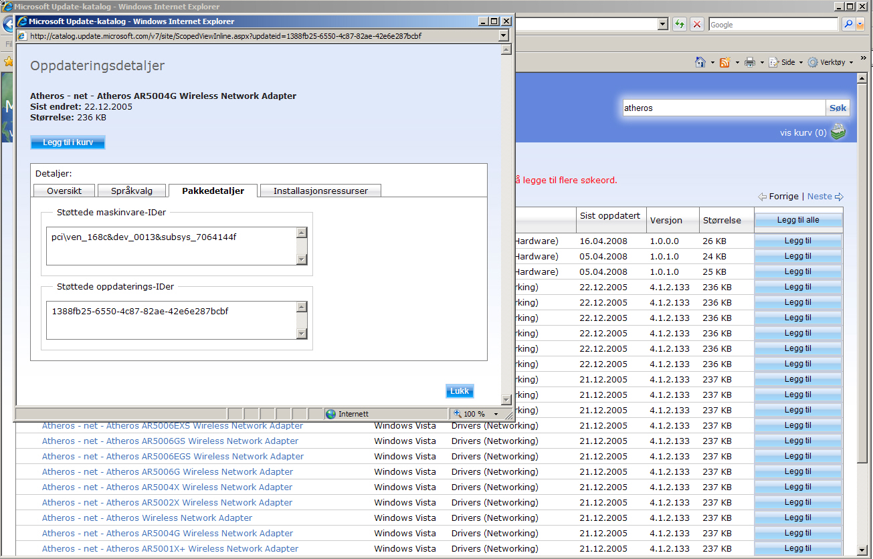This screenshot has width=873, height=559.
Task: Switch to the Oversikt tab
Action: coord(64,191)
